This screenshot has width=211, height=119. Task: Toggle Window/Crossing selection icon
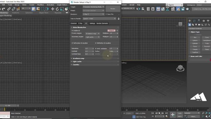click(x=47, y=9)
